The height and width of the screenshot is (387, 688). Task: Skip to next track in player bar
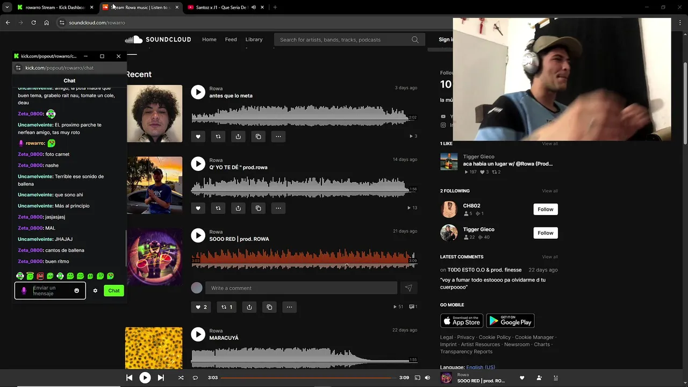coord(161,378)
